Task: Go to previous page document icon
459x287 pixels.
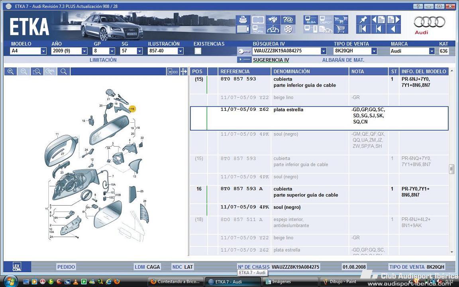Action: [x=378, y=20]
